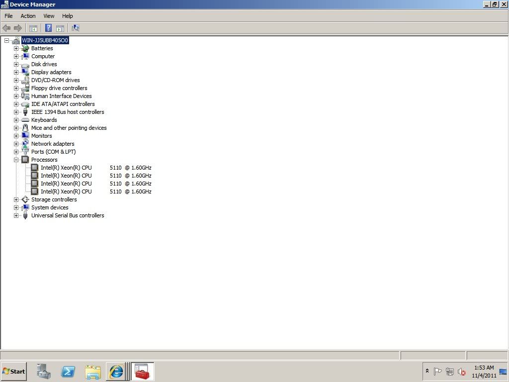Click the Keyboards category icon
The width and height of the screenshot is (509, 382).
click(25, 120)
